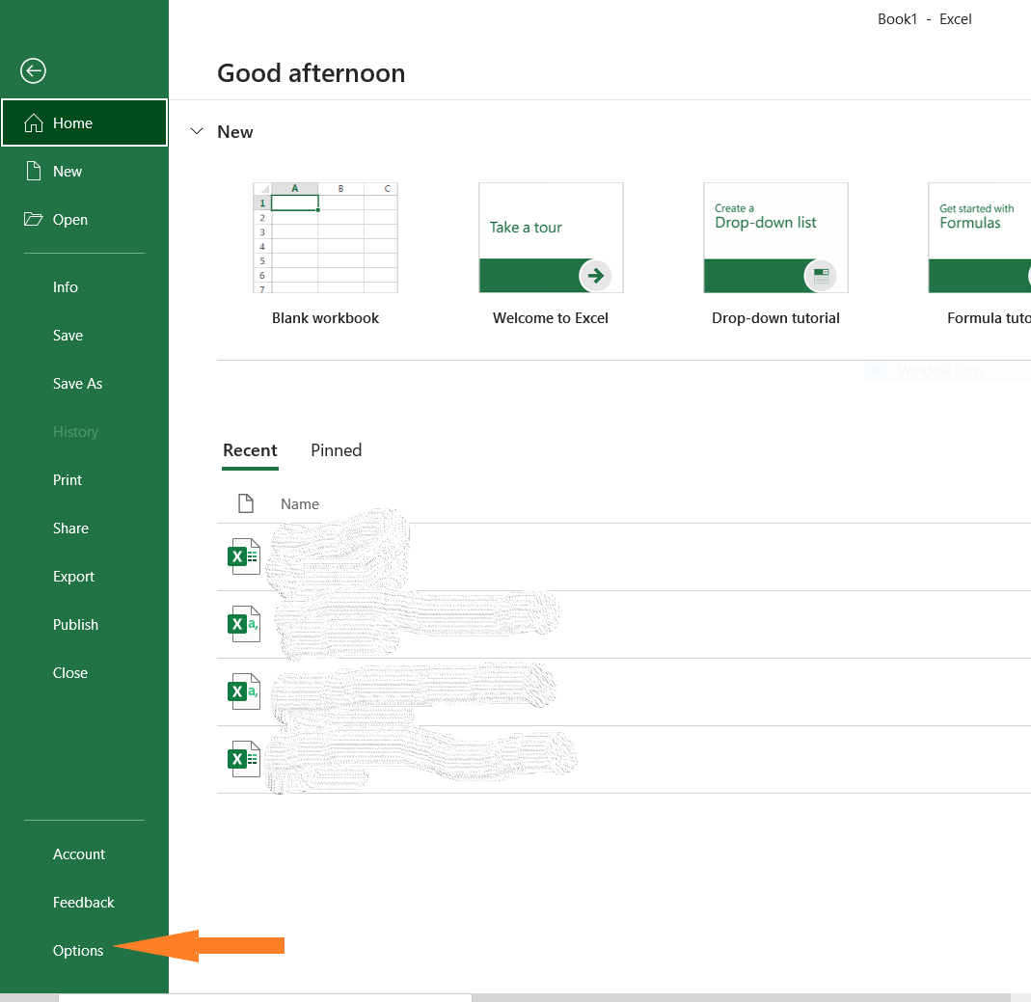Open the Drop-down tutorial template

[x=775, y=238]
